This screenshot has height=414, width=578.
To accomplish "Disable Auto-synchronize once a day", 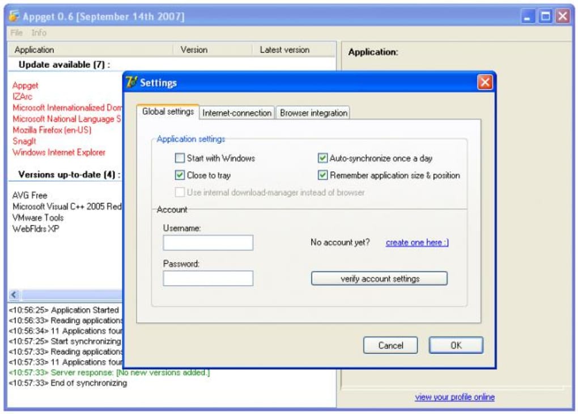I will (322, 158).
